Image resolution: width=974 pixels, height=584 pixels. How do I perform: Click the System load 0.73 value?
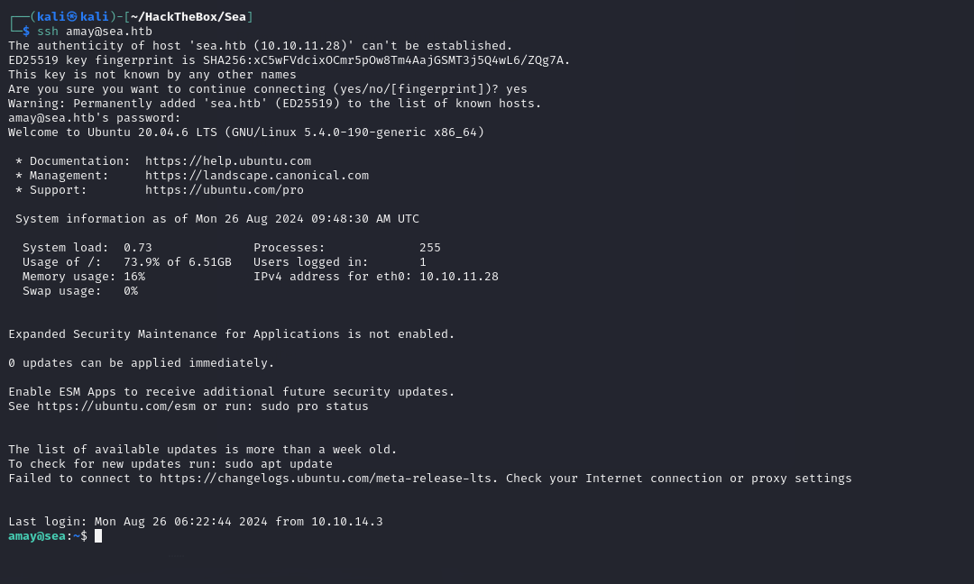click(137, 248)
